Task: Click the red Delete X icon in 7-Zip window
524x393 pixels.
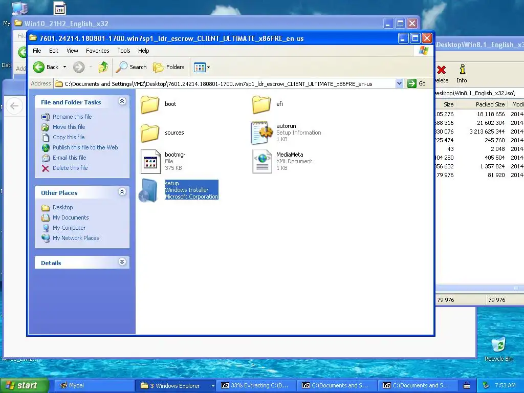Action: point(441,70)
